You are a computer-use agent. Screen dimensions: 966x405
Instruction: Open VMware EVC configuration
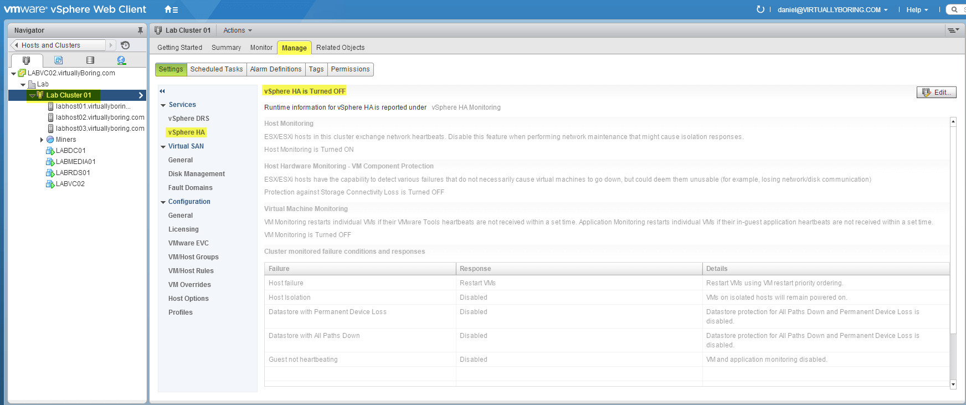[189, 243]
